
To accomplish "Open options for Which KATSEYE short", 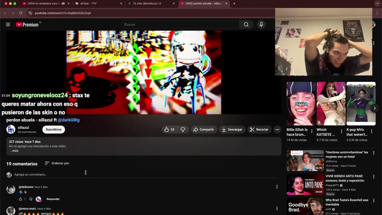I will click(342, 131).
